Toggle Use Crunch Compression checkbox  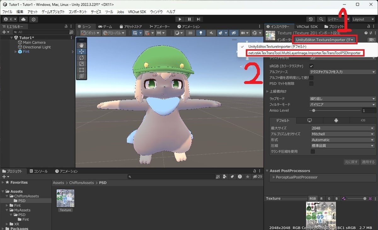point(313,151)
